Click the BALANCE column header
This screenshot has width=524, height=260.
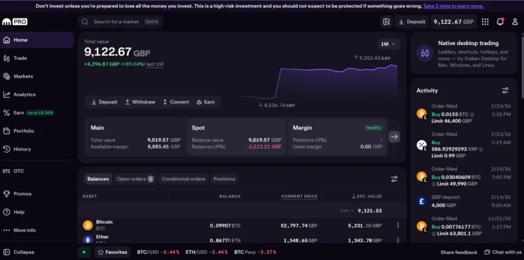click(230, 196)
